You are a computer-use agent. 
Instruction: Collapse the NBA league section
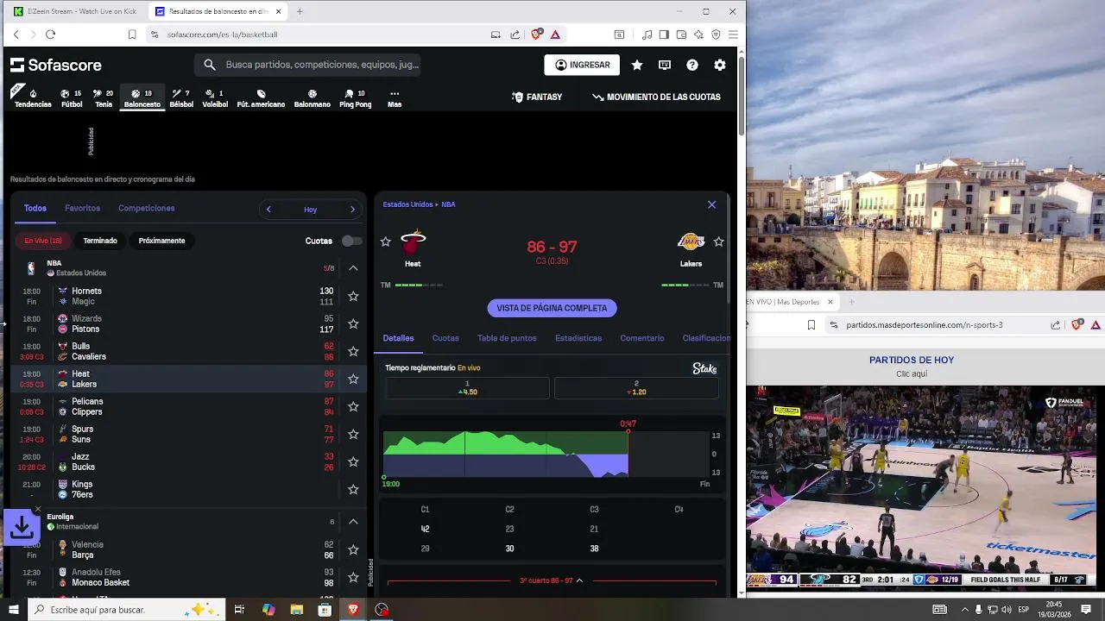[353, 268]
